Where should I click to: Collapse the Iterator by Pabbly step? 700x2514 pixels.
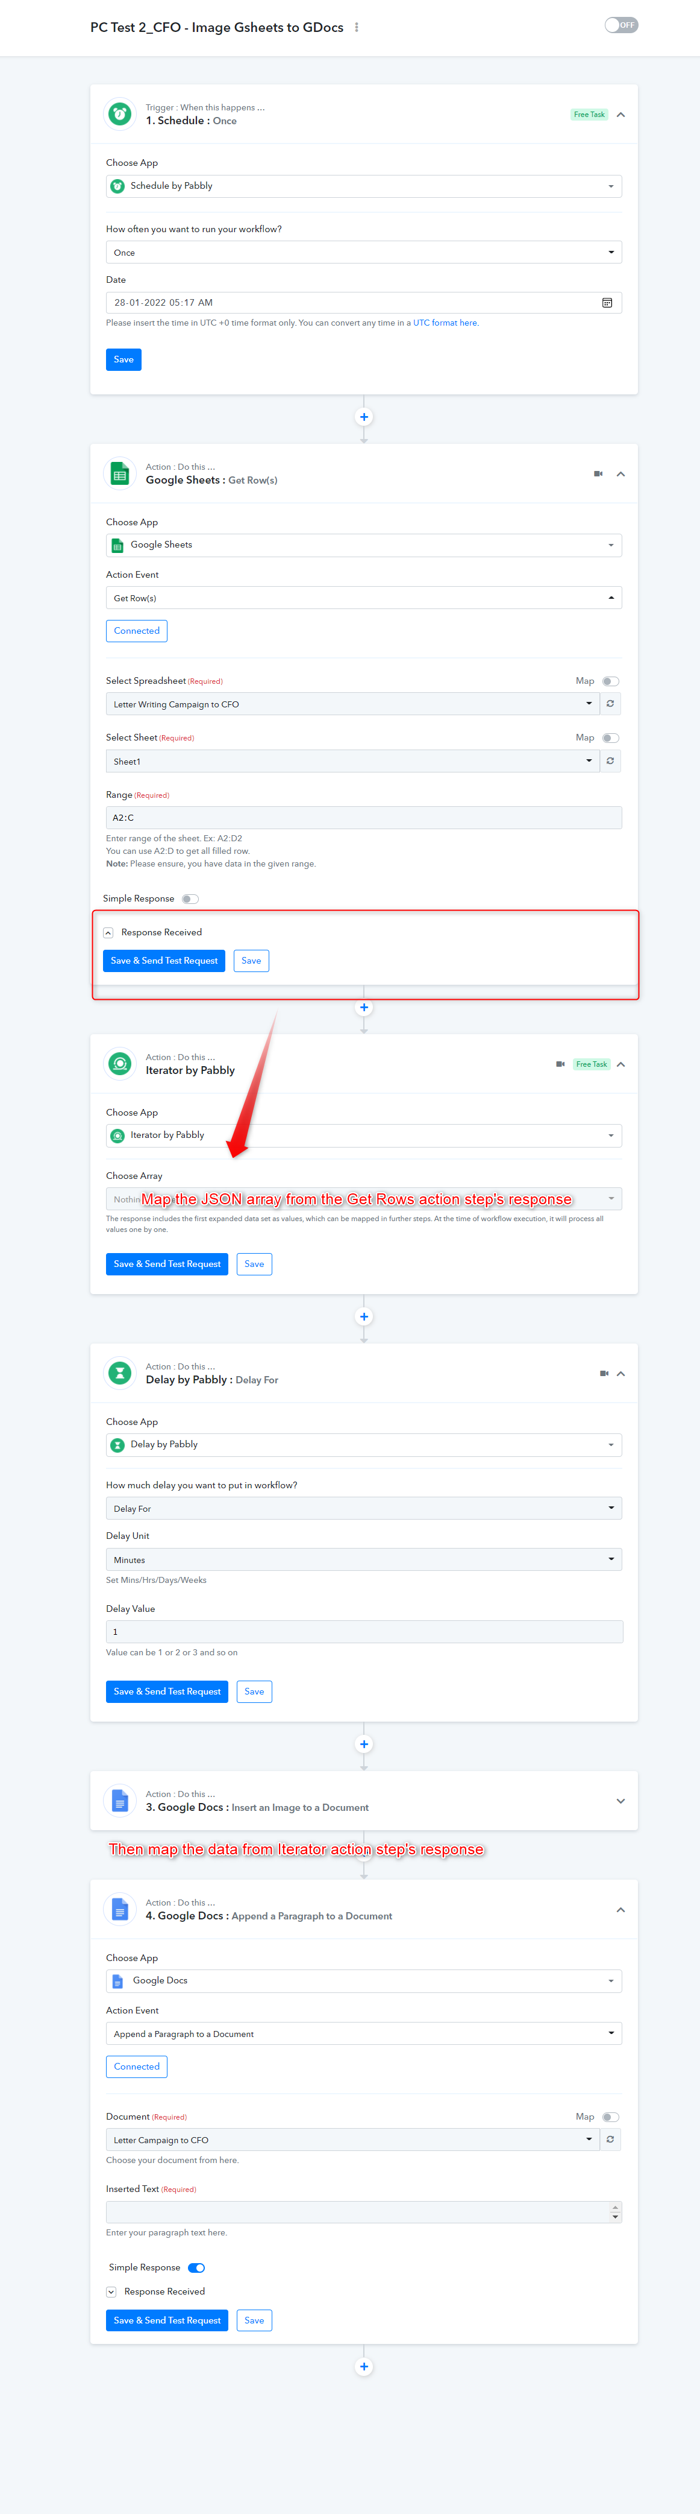click(621, 1065)
